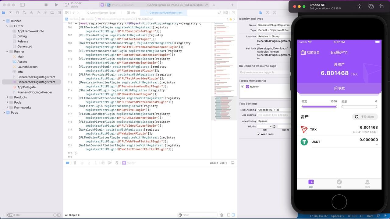Image resolution: width=390 pixels, height=219 pixels.
Task: Pause program execution in debug bar
Action: pyautogui.click(x=75, y=163)
